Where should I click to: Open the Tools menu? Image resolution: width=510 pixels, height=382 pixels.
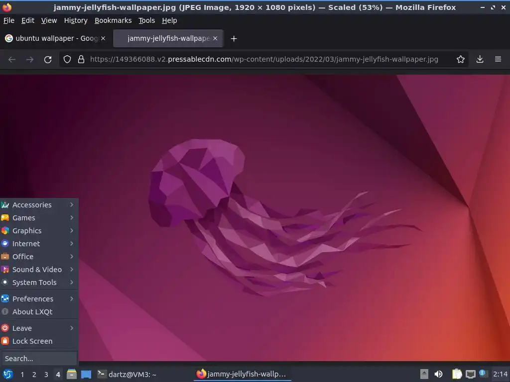point(147,20)
